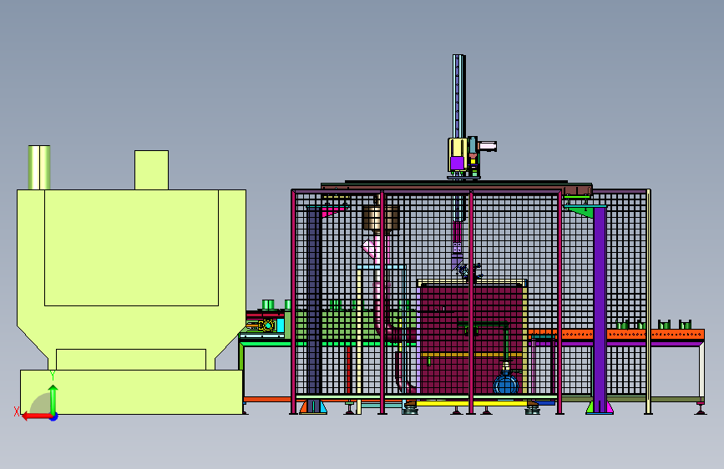The height and width of the screenshot is (469, 724).
Task: Select the cylindrical exhaust pipe atop the machine
Action: pyautogui.click(x=39, y=167)
